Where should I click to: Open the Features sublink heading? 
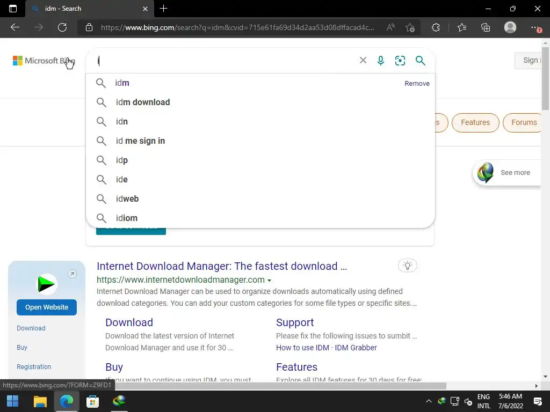[296, 367]
